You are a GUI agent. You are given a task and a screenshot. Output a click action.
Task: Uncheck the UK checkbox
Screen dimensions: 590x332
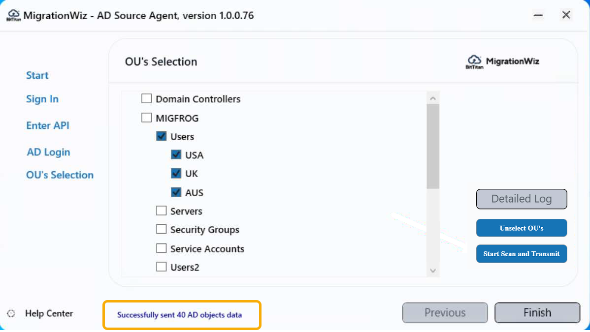coord(176,173)
